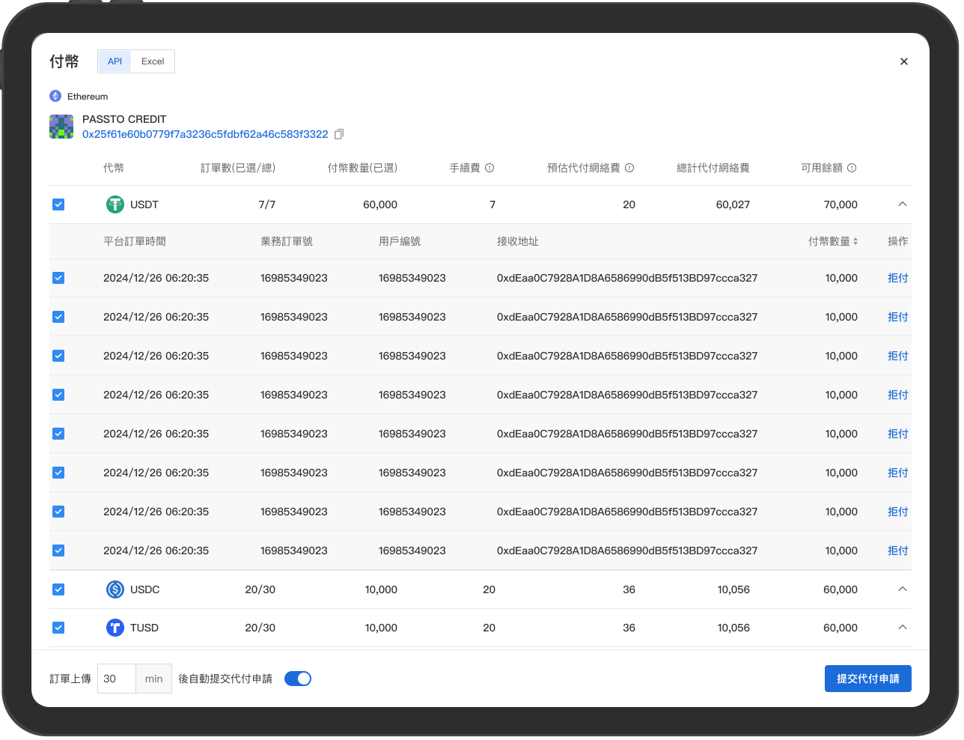Viewport: 964px width, 740px height.
Task: Click the USDT coin icon
Action: (115, 204)
